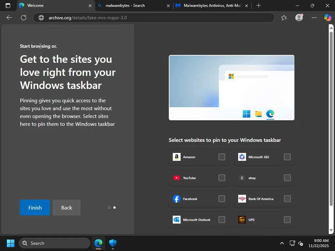Go back with the browser back arrow
Screen dimensions: 335x251
click(x=9, y=18)
